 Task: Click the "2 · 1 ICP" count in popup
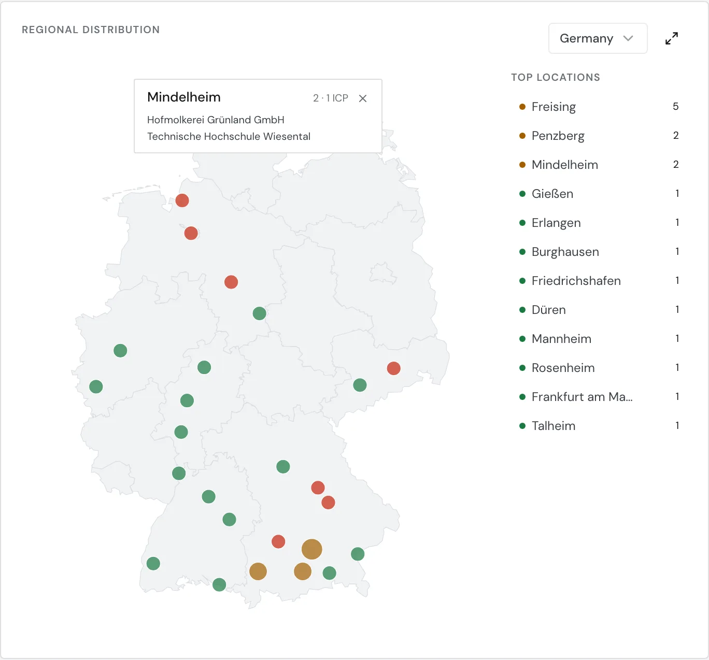[x=331, y=98]
